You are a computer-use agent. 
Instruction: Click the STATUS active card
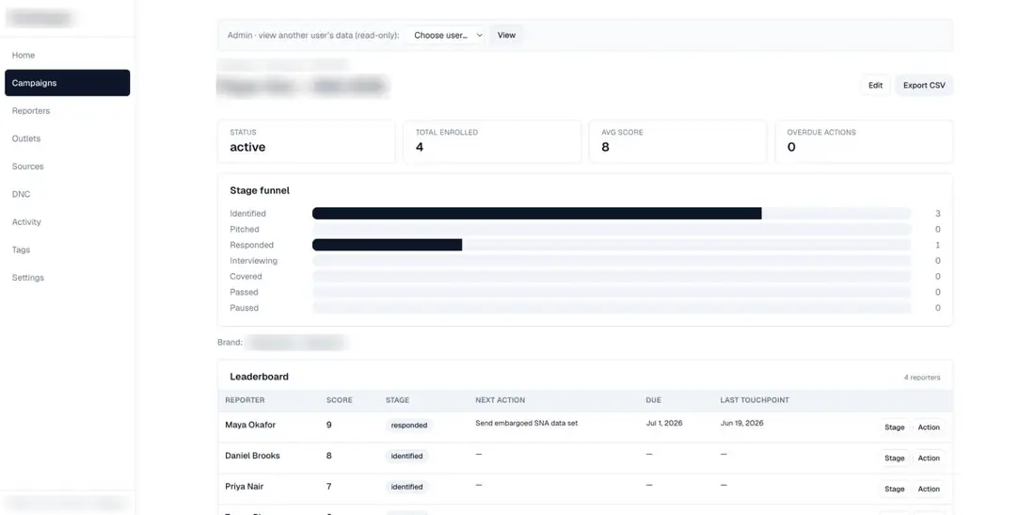[307, 141]
